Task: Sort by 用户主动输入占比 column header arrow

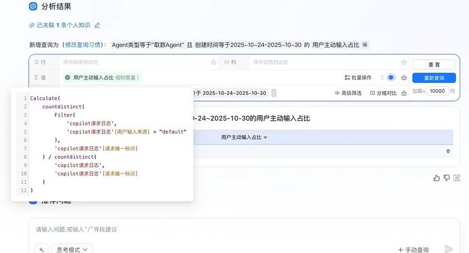Action: coord(265,138)
